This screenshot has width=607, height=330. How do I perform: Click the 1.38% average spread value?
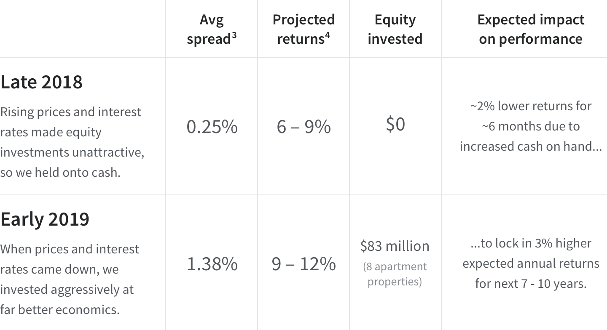(x=212, y=264)
